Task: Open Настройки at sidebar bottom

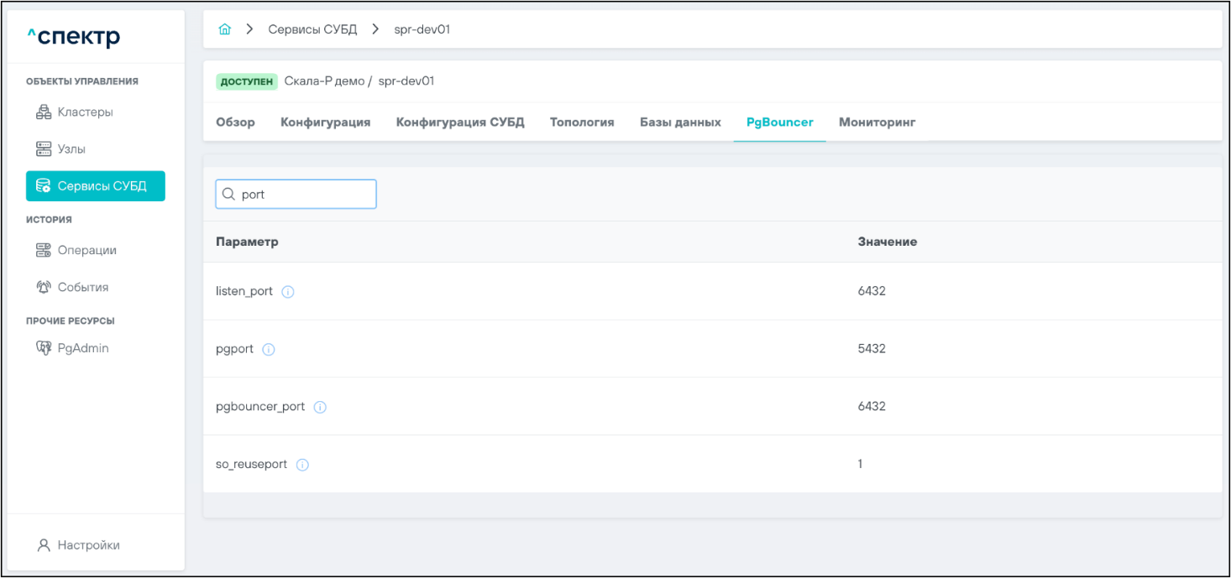Action: [88, 545]
